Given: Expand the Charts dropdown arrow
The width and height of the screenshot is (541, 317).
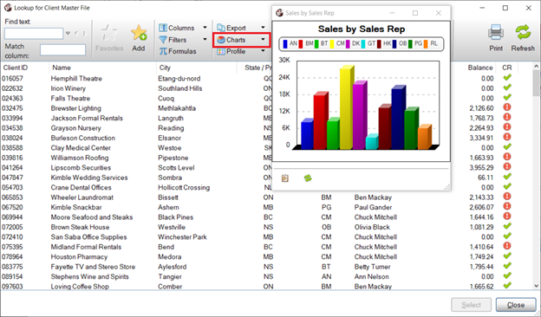Looking at the screenshot, I should click(263, 40).
